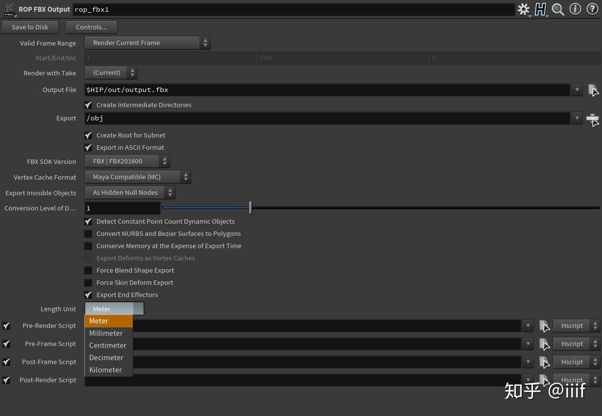This screenshot has width=602, height=416.
Task: Click the node info circle icon
Action: (575, 9)
